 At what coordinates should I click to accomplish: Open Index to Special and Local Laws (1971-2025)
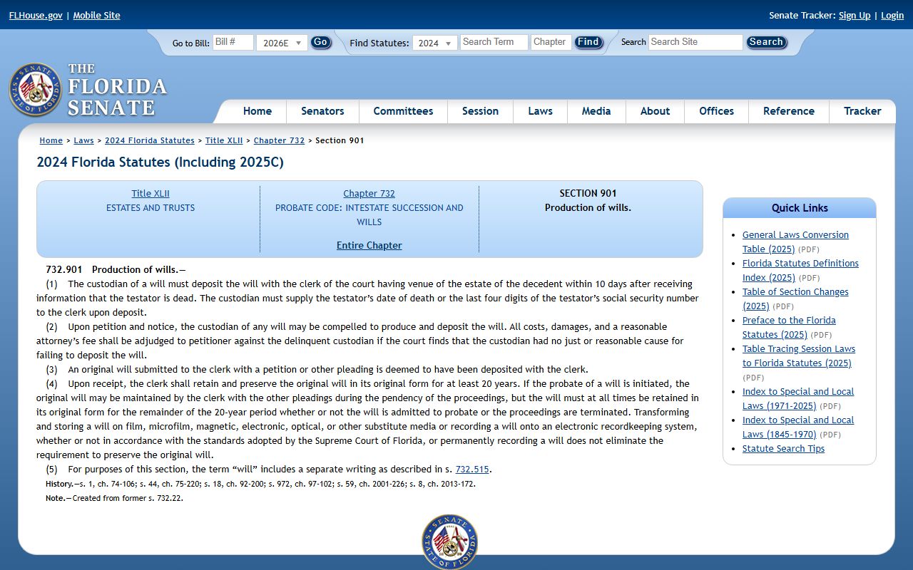[x=798, y=398]
